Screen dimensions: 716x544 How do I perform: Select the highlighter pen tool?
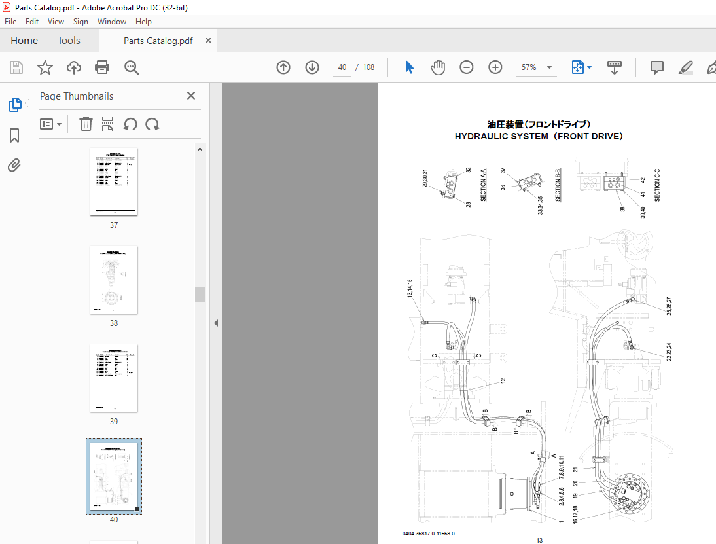click(x=685, y=67)
